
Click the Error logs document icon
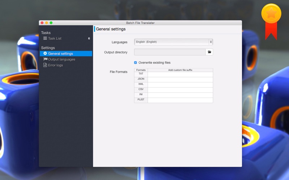coord(45,65)
